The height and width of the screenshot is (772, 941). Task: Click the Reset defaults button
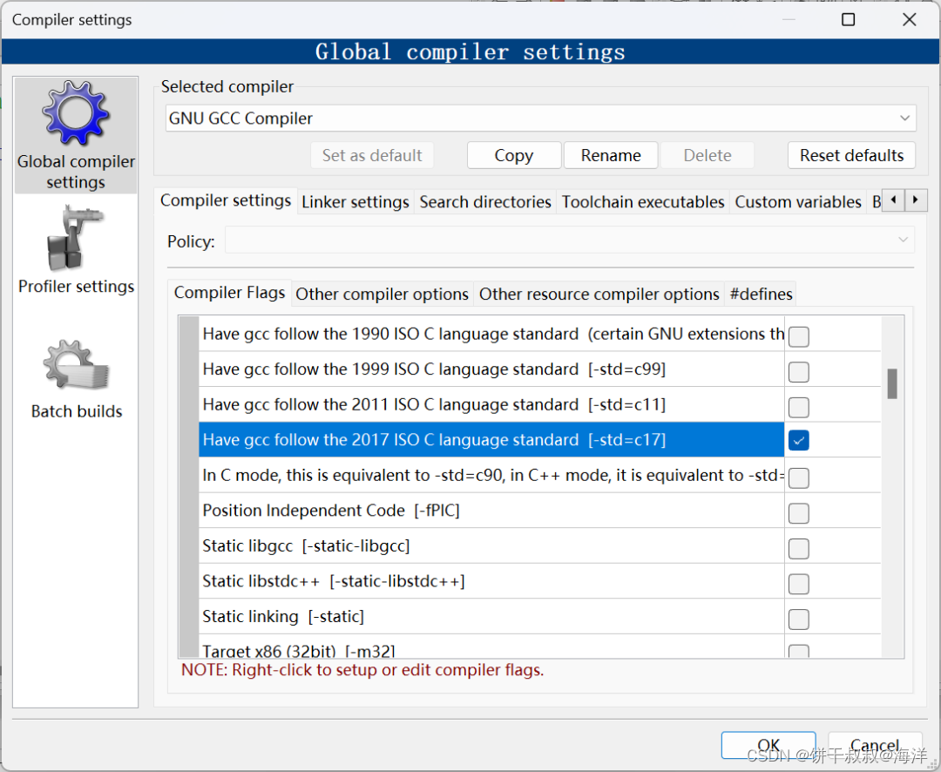851,155
